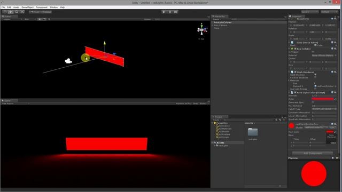Switch to the Hierarchy tab
The image size is (342, 192).
point(220,17)
